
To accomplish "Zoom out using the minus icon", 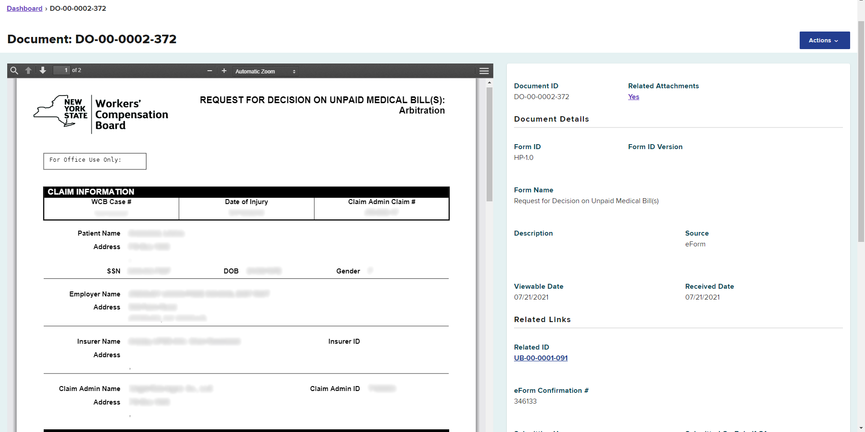I will click(x=209, y=71).
